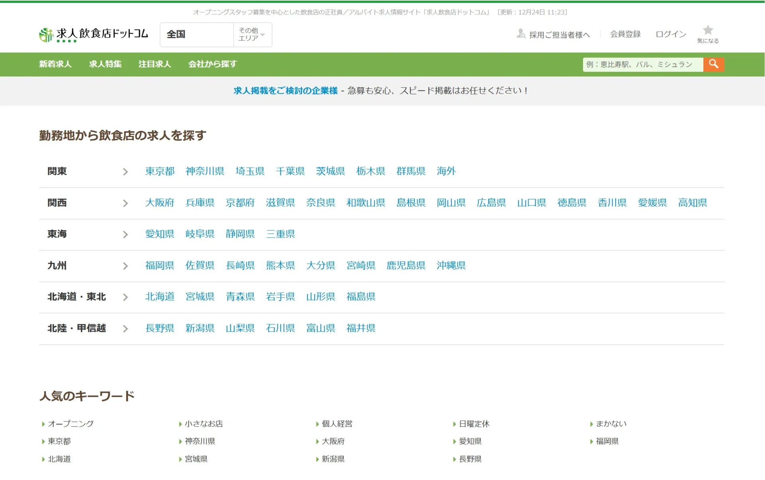Click the chevron arrow next to 九州
The image size is (765, 480).
(125, 266)
